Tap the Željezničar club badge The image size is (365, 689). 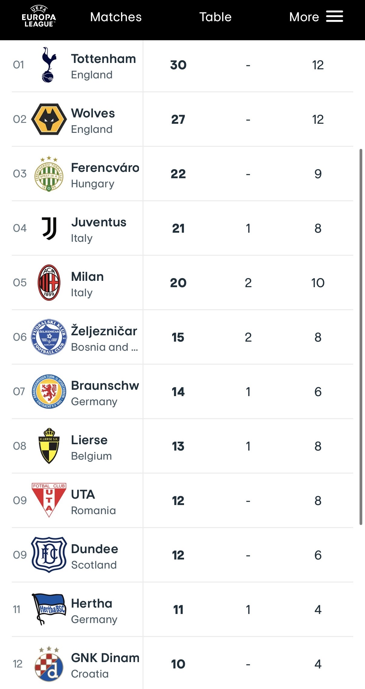(49, 337)
